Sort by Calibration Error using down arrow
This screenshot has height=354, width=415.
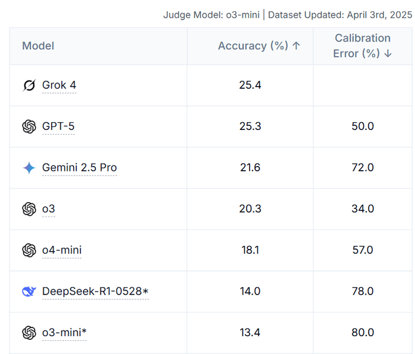(x=388, y=53)
